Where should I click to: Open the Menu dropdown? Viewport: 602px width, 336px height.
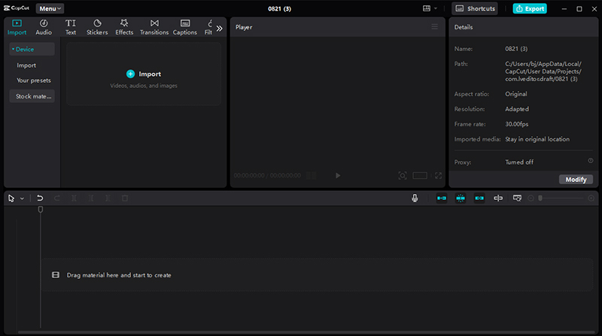(50, 8)
